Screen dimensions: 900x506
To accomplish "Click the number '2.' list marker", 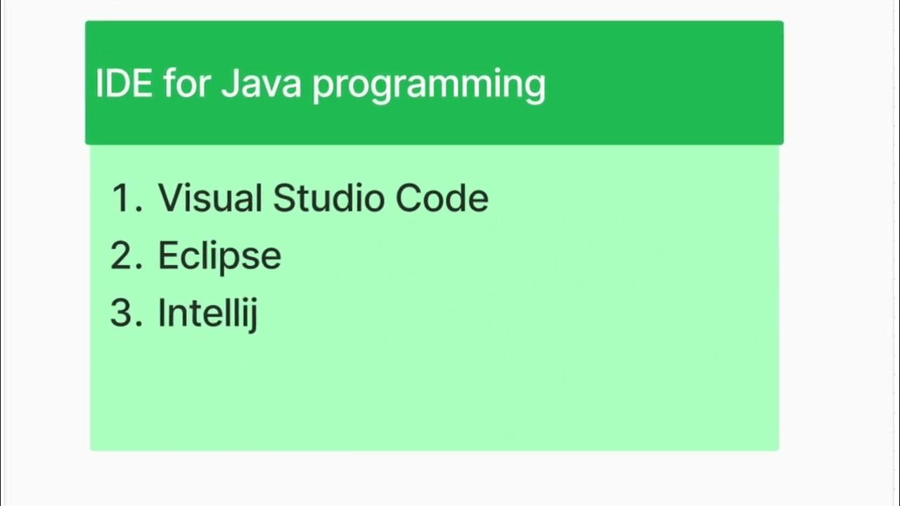I will click(127, 255).
